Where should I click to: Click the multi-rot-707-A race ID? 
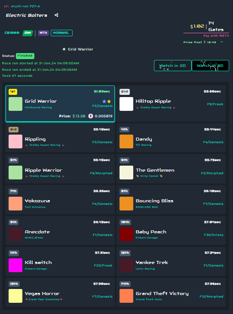[x=25, y=6]
